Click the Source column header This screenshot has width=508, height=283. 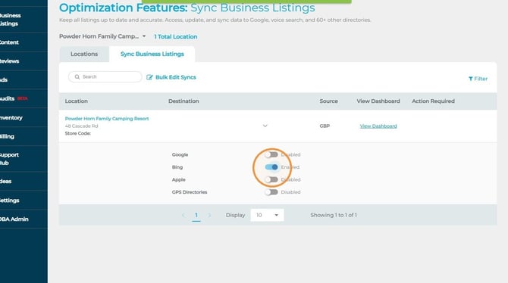coord(328,101)
